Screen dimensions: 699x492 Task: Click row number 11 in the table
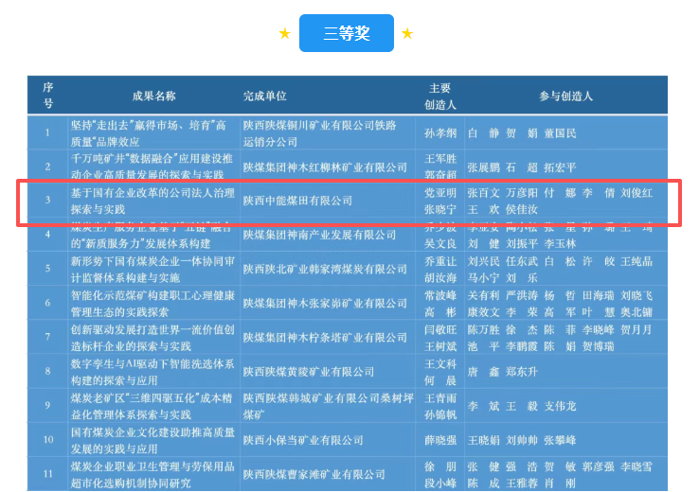(x=48, y=474)
